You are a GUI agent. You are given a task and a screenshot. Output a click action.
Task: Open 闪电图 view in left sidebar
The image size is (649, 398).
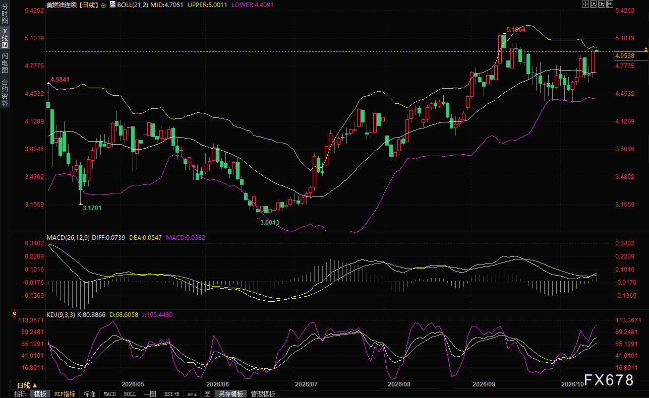click(x=5, y=62)
